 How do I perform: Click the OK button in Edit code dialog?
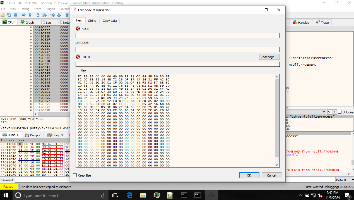tap(249, 175)
